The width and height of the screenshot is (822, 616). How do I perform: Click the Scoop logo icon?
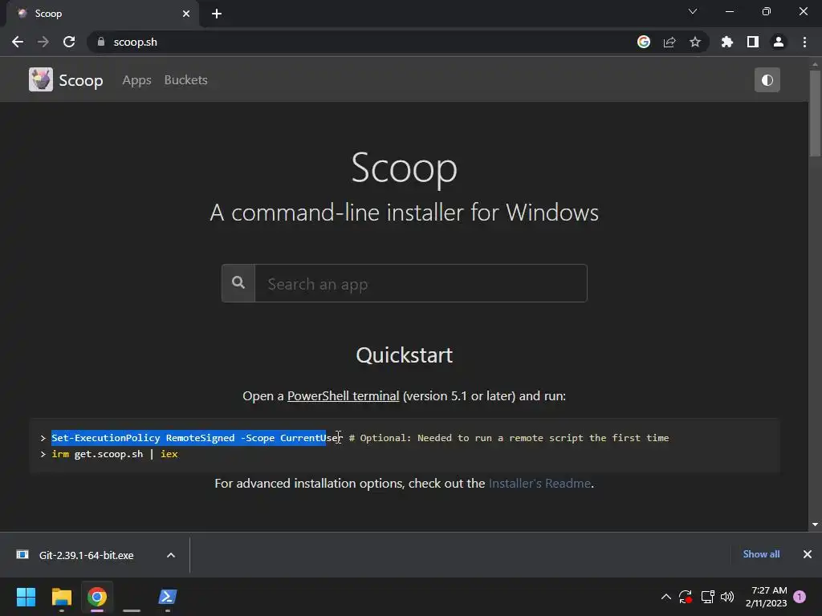[x=41, y=79]
